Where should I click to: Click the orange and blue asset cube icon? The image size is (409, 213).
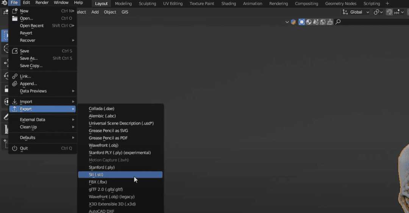coord(293,22)
